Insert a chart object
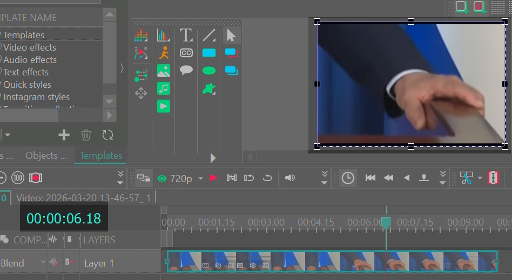Image resolution: width=512 pixels, height=280 pixels. [163, 36]
